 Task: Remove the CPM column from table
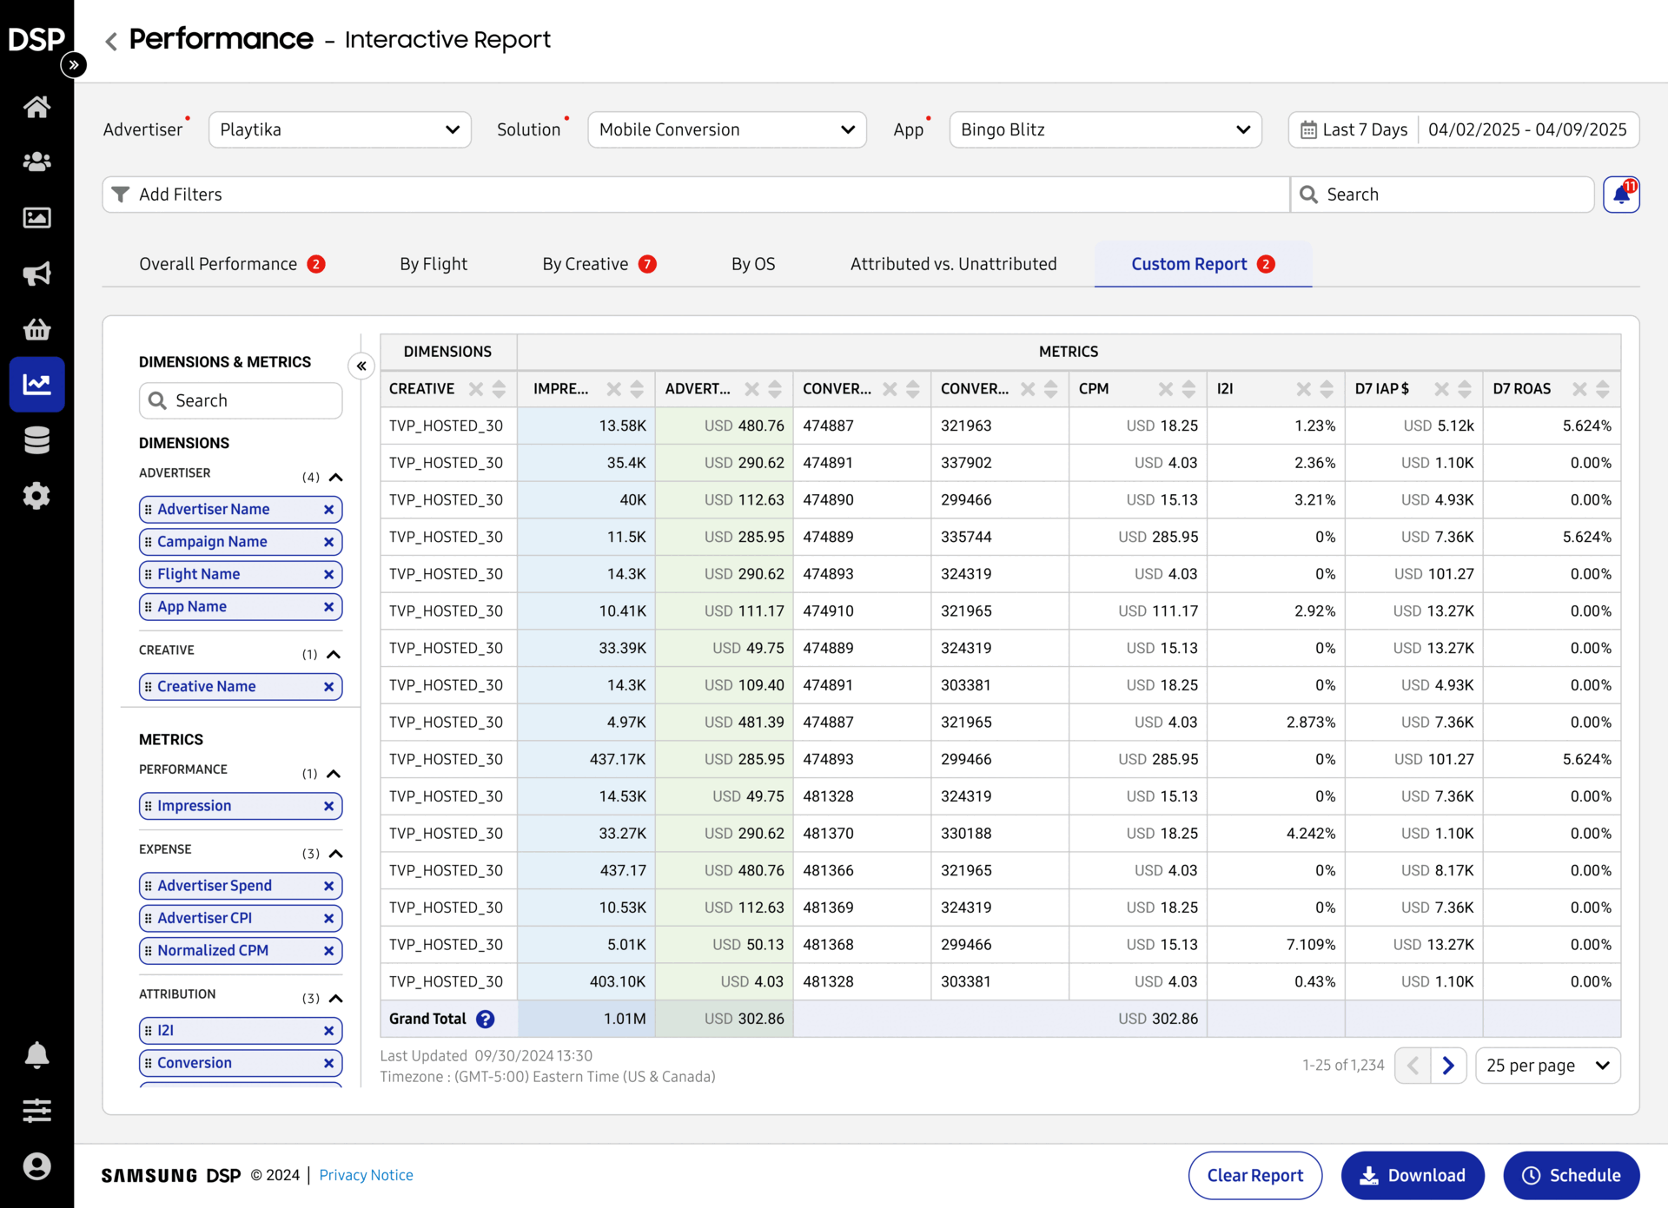[x=1165, y=389]
